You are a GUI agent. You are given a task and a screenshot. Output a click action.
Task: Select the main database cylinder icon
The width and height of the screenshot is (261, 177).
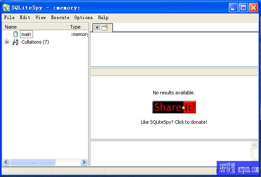16,34
